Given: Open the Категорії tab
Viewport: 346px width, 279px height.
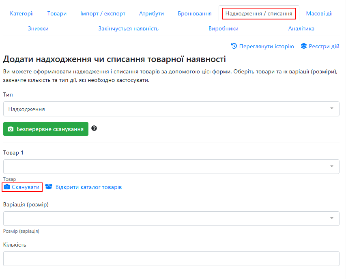Looking at the screenshot, I should (x=22, y=14).
